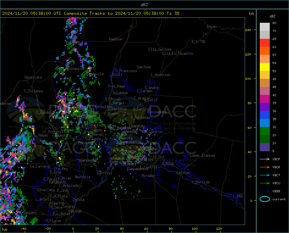This screenshot has width=289, height=233.
Task: Click the cyan VBCT arrow legend icon
Action: click(265, 175)
